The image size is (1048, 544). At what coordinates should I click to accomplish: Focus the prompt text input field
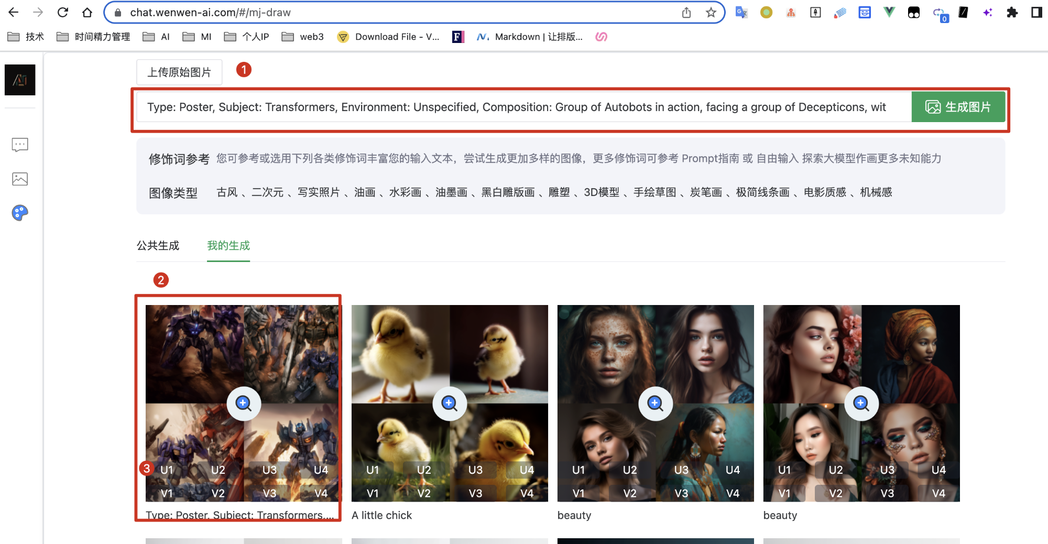[524, 107]
